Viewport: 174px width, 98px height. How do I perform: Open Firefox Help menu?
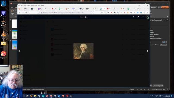pyautogui.click(x=42, y=5)
